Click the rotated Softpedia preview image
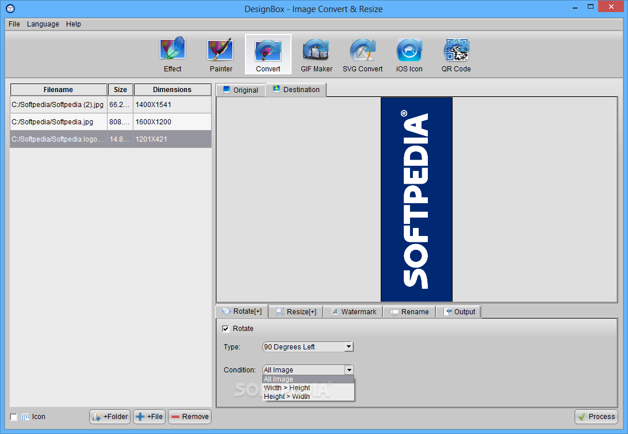 (x=416, y=200)
